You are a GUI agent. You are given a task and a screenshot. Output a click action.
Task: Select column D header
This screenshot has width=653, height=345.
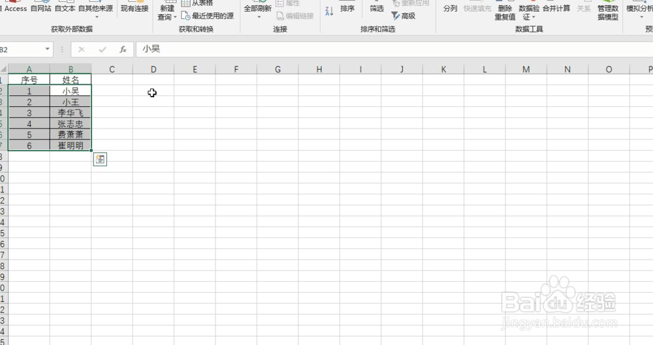tap(153, 69)
